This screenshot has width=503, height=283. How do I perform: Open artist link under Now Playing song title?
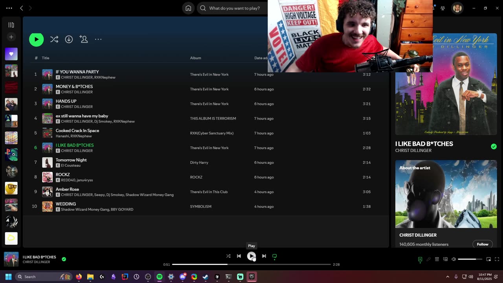[x=413, y=151]
